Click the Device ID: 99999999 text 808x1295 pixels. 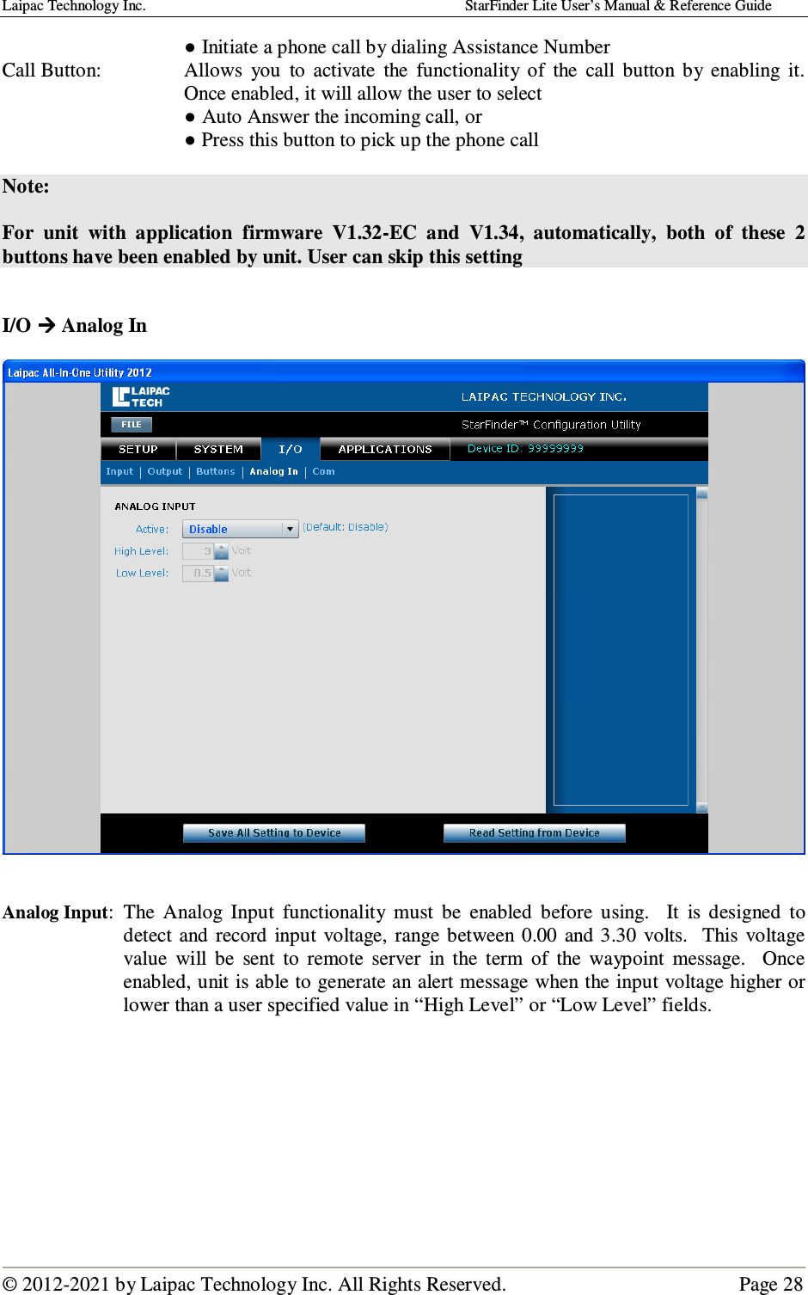click(525, 448)
